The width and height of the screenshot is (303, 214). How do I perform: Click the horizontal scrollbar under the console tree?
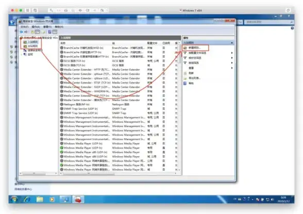point(38,173)
